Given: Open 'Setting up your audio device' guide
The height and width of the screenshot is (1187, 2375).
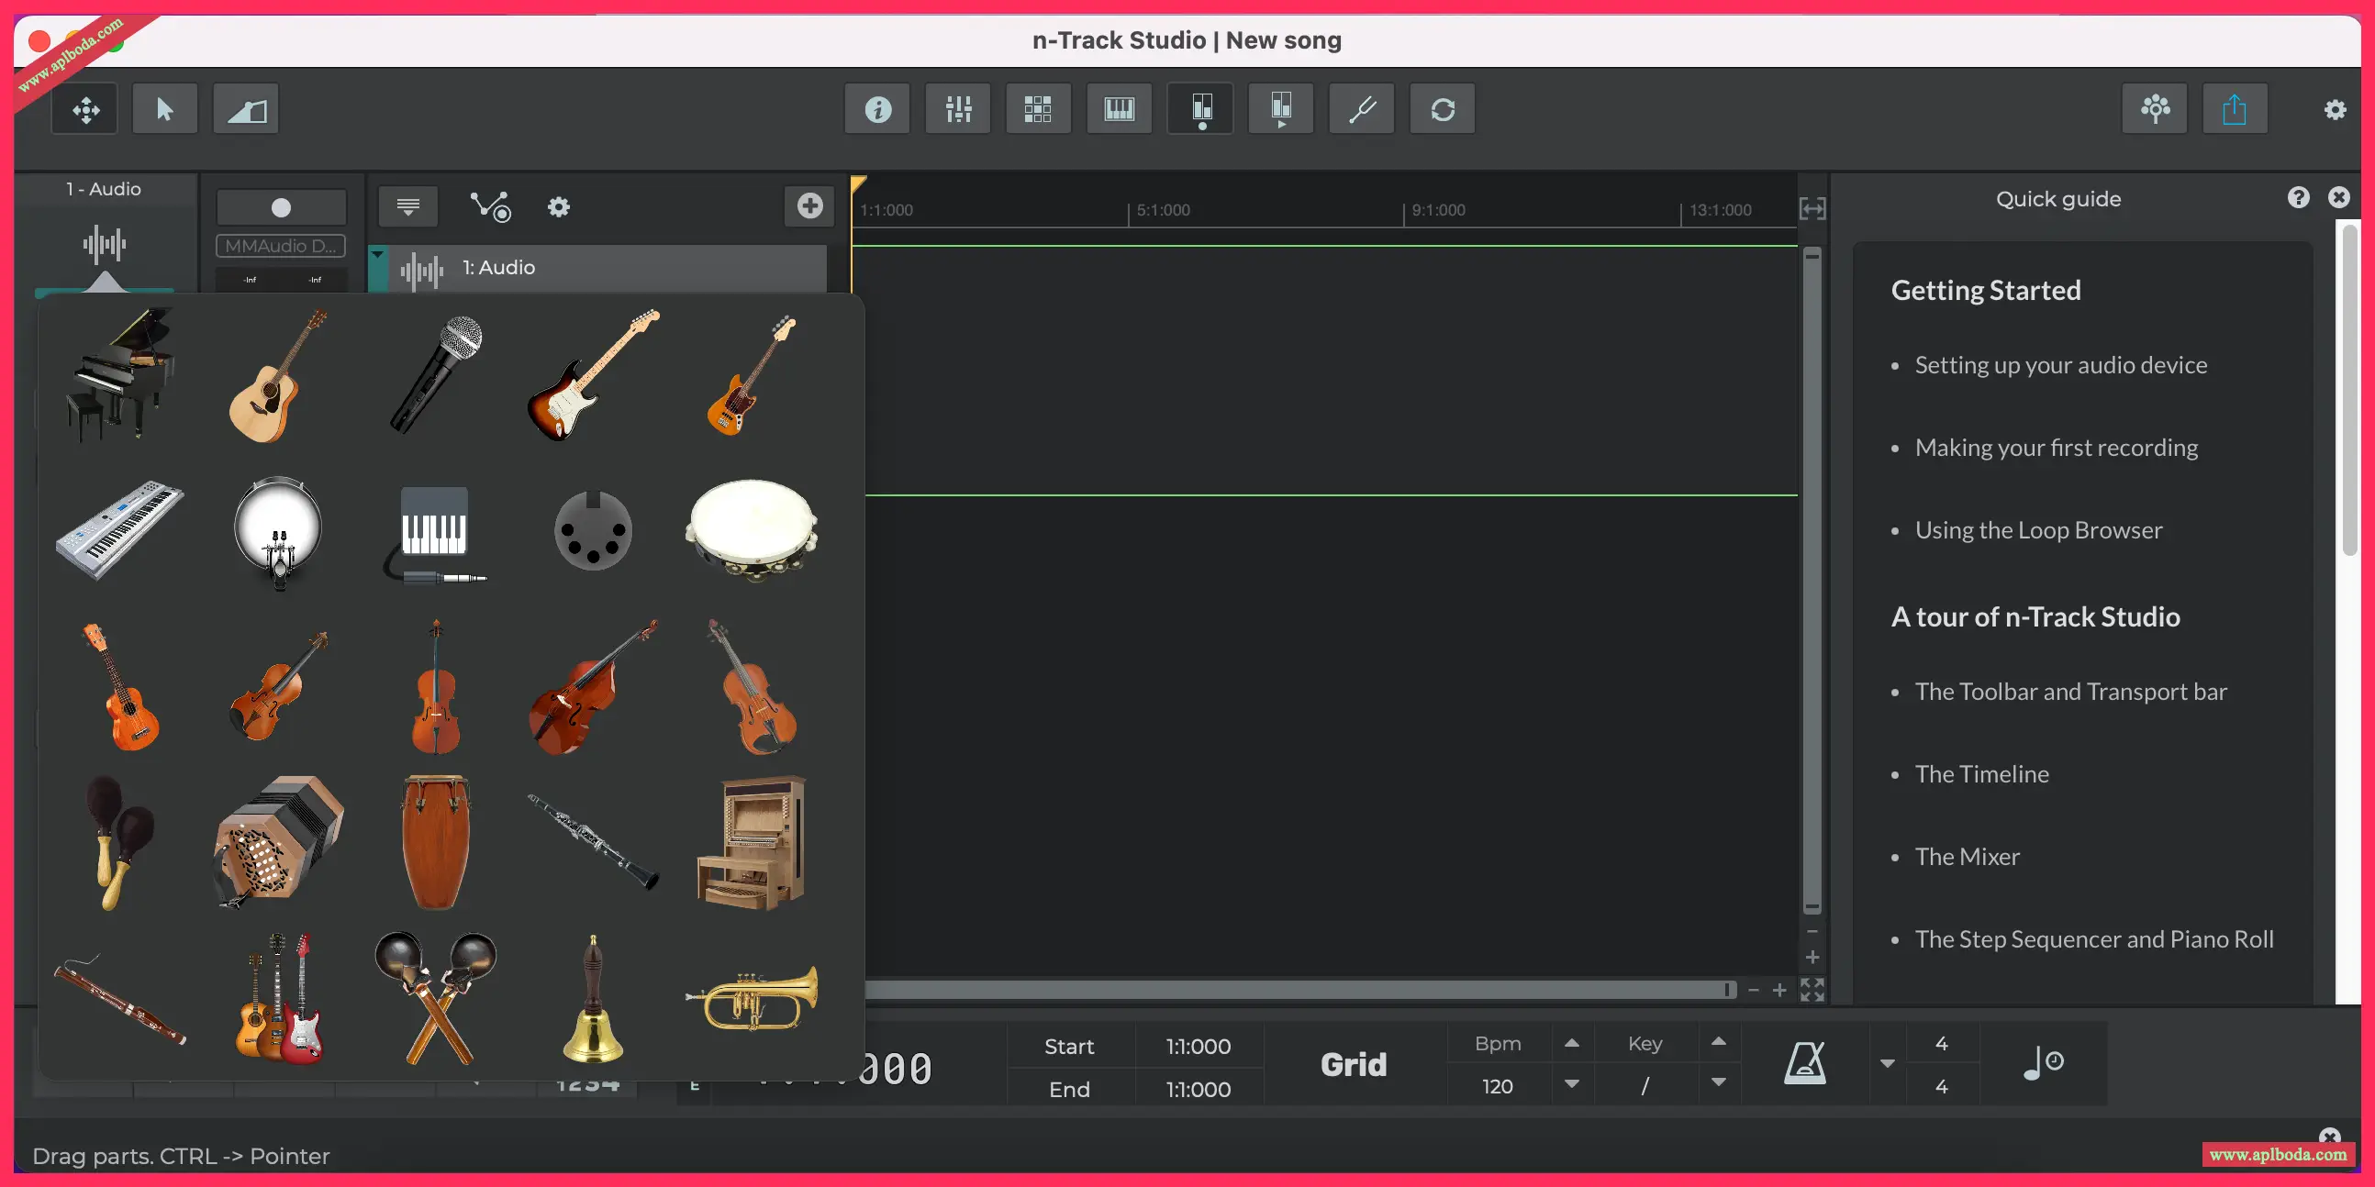Looking at the screenshot, I should pyautogui.click(x=2060, y=365).
